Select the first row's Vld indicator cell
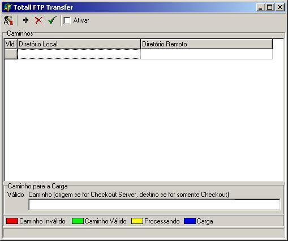This screenshot has width=288, height=241. click(x=11, y=54)
